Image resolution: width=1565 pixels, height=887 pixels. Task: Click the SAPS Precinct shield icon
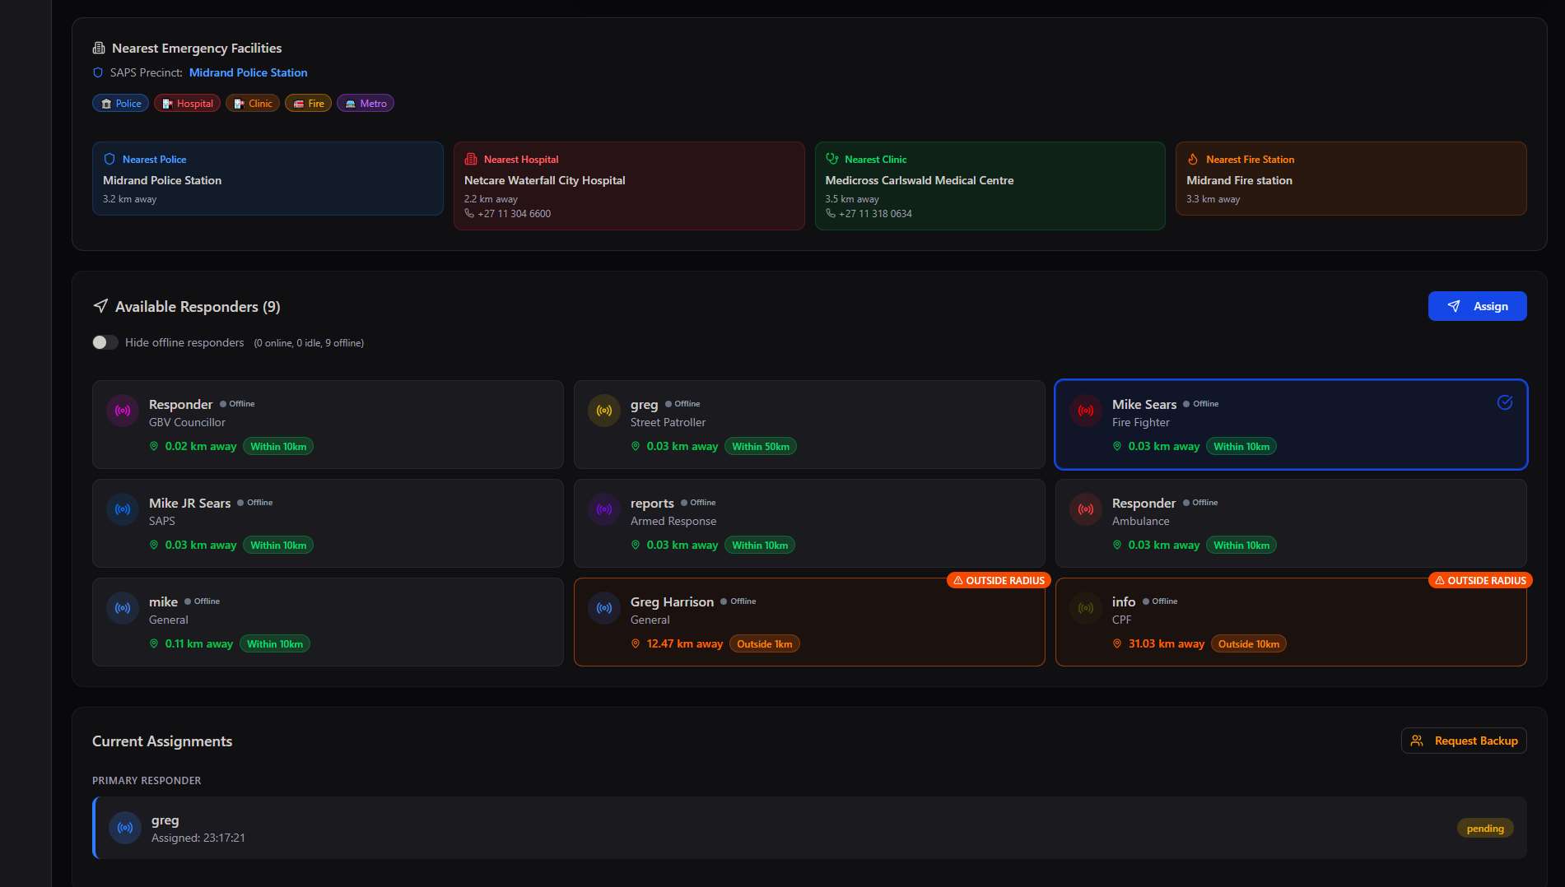[x=98, y=72]
